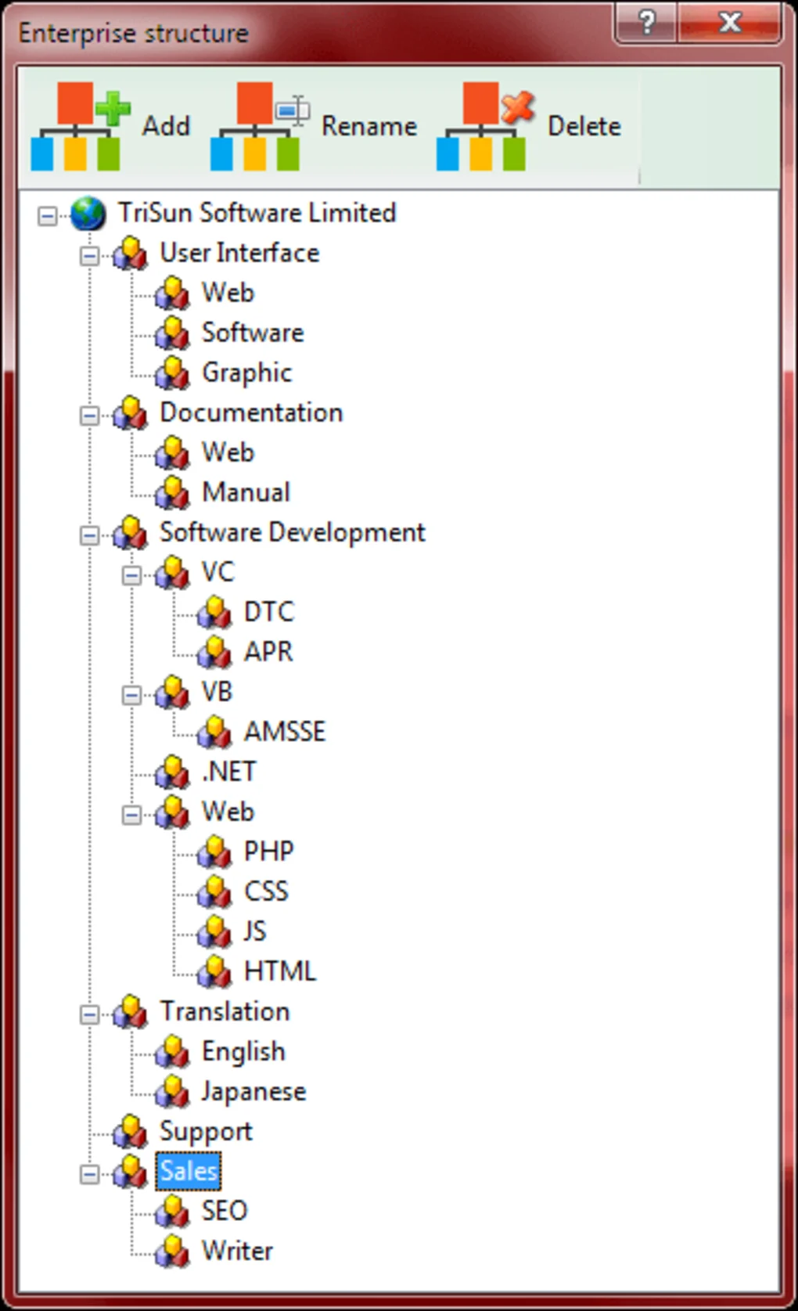798x1311 pixels.
Task: Click the group icon next to Support
Action: [x=130, y=1132]
